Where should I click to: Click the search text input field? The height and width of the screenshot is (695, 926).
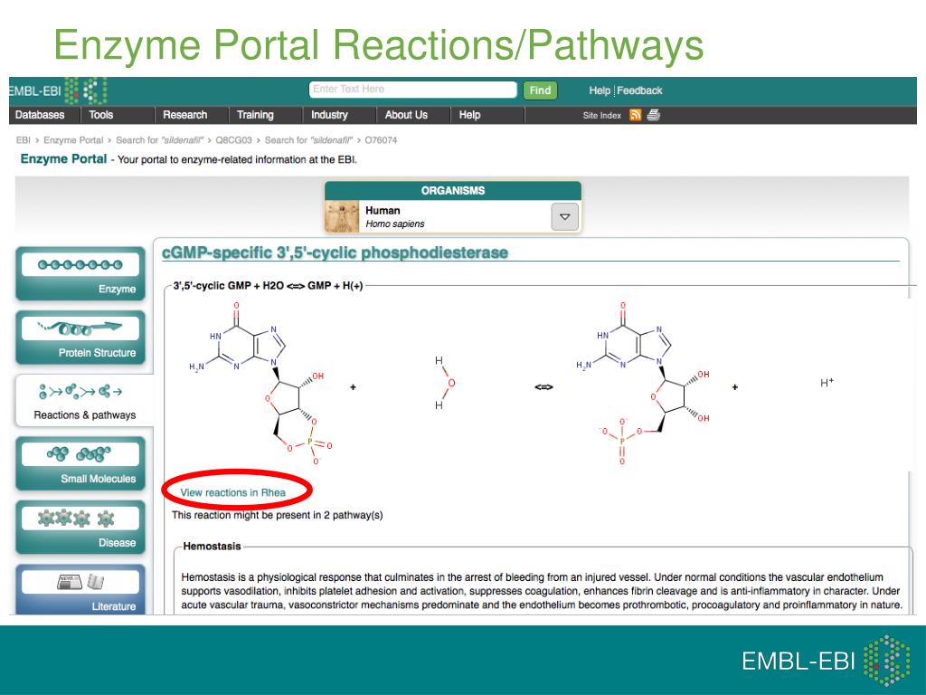pos(412,90)
